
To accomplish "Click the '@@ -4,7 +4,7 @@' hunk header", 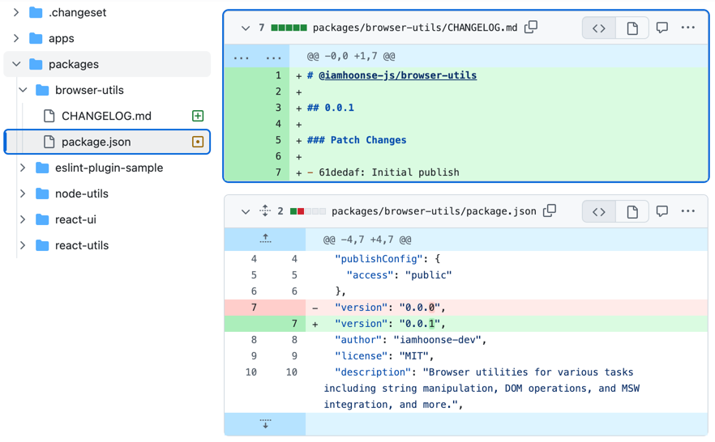I will (x=367, y=240).
